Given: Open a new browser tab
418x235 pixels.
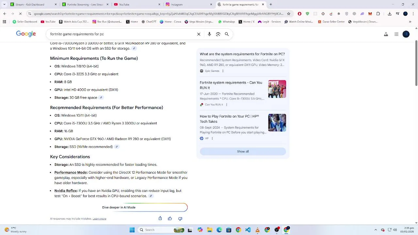Looking at the screenshot, I should (271, 5).
